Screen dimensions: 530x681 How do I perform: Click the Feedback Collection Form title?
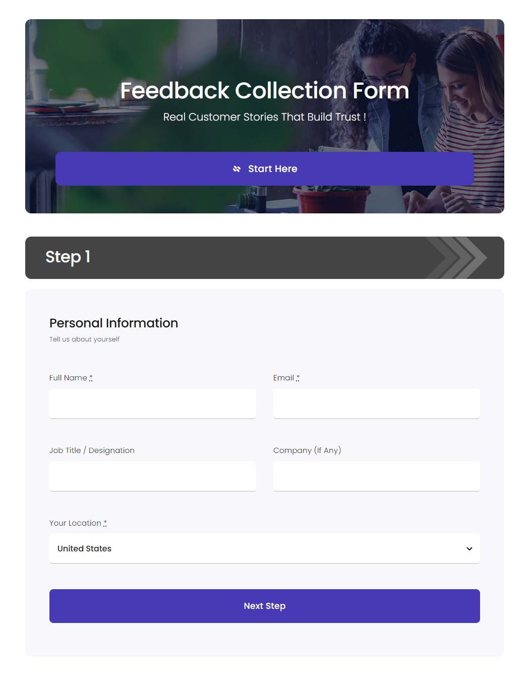[264, 91]
